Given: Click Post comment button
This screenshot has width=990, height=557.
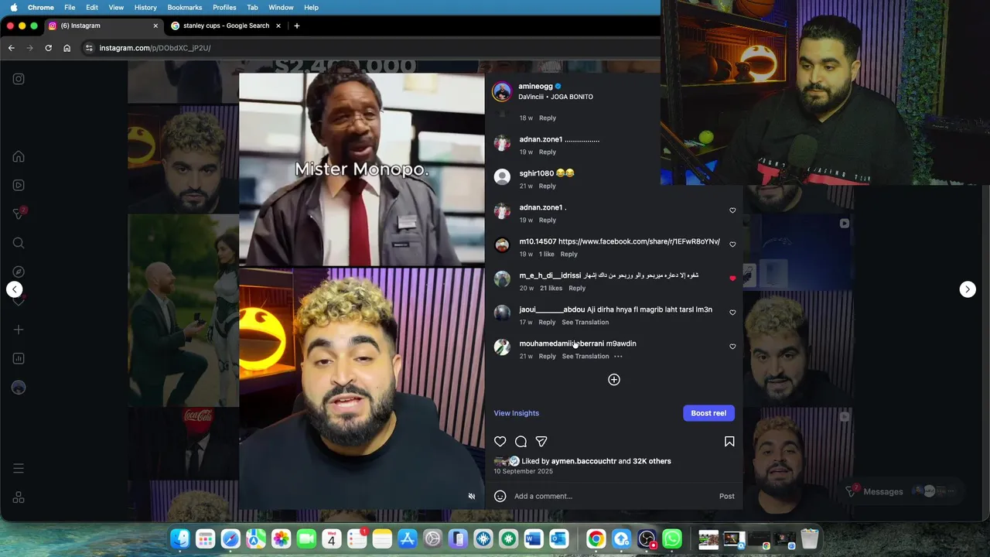Looking at the screenshot, I should coord(727,496).
